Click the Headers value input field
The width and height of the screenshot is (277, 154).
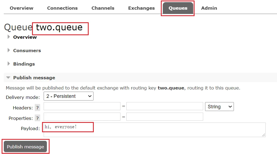(x=165, y=106)
